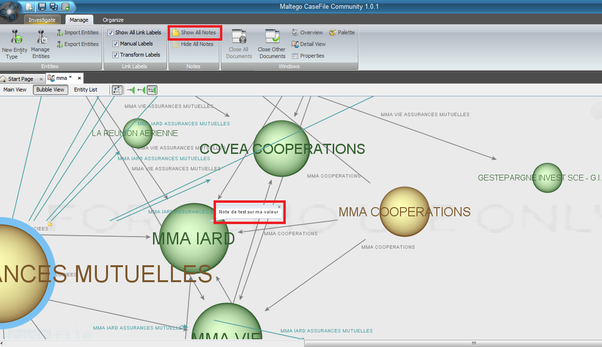Toggle the bidirectional links icon
This screenshot has width=602, height=347.
152,90
